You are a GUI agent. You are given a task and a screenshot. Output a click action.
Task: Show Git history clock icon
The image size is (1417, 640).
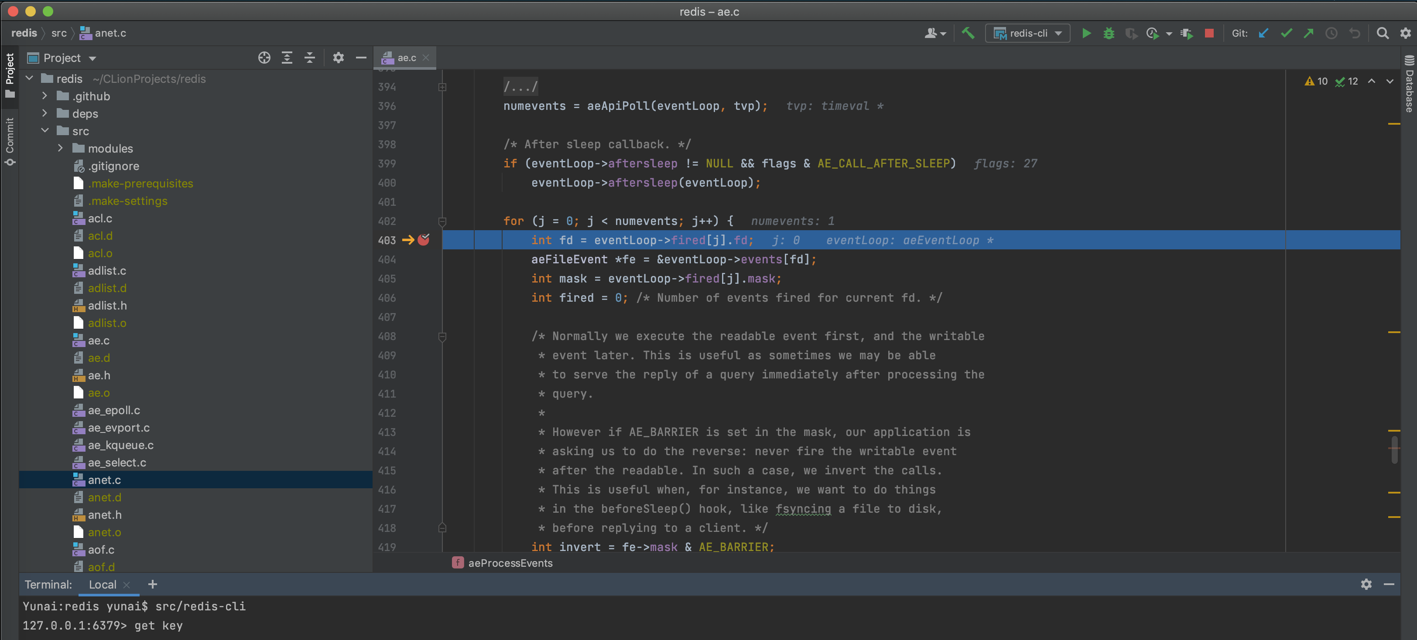1331,33
